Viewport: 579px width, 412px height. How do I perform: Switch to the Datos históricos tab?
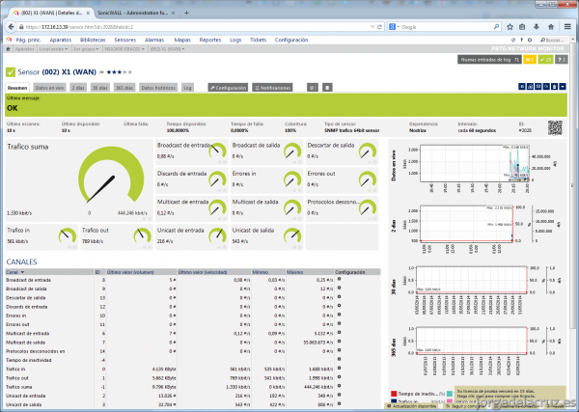(x=158, y=88)
